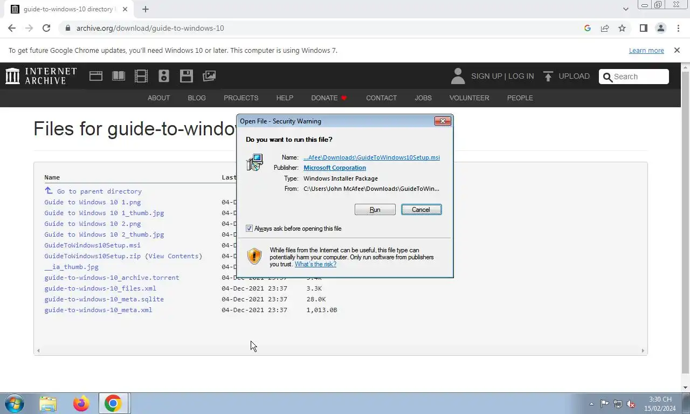Click the Chrome back arrow
The width and height of the screenshot is (690, 414).
pos(12,28)
